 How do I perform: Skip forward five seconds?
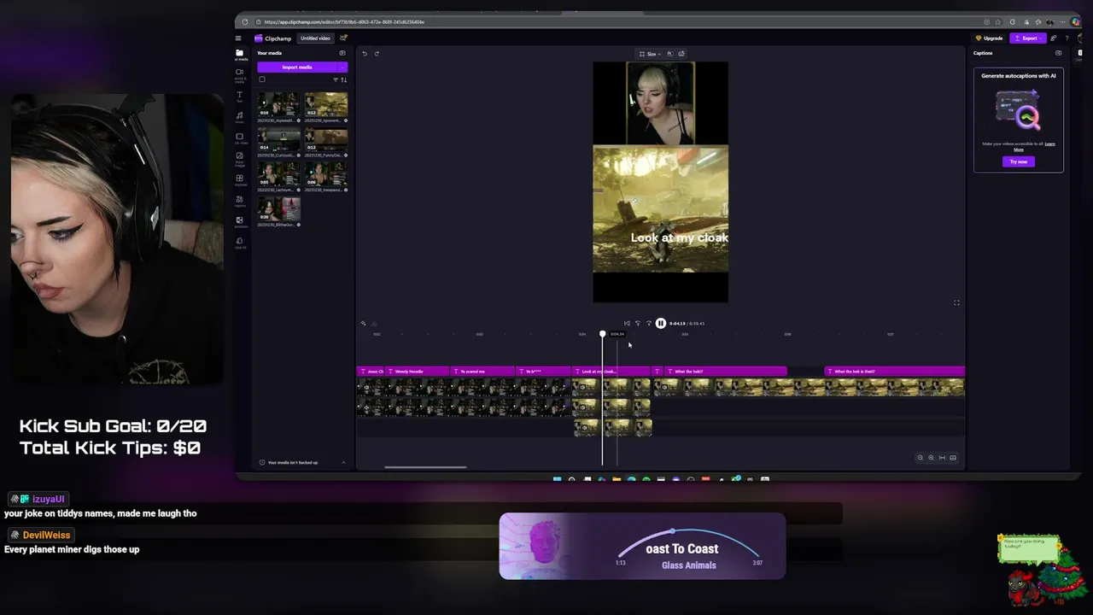click(648, 324)
